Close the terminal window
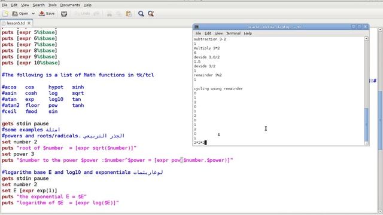This screenshot has width=383, height=215. [x=366, y=26]
